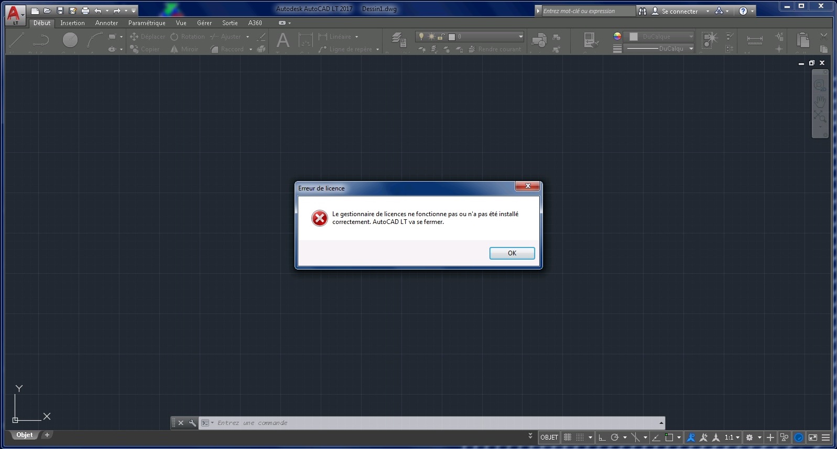837x449 pixels.
Task: Open the layer 0 dropdown list
Action: click(470, 37)
